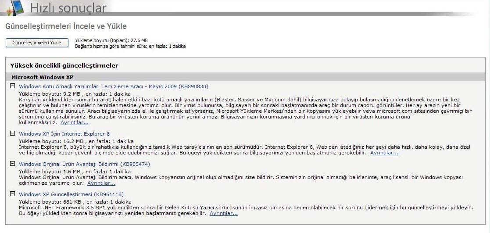The width and height of the screenshot is (490, 233).
Task: Click the Güncelleştirmeleri Yükle button
Action: (x=37, y=43)
